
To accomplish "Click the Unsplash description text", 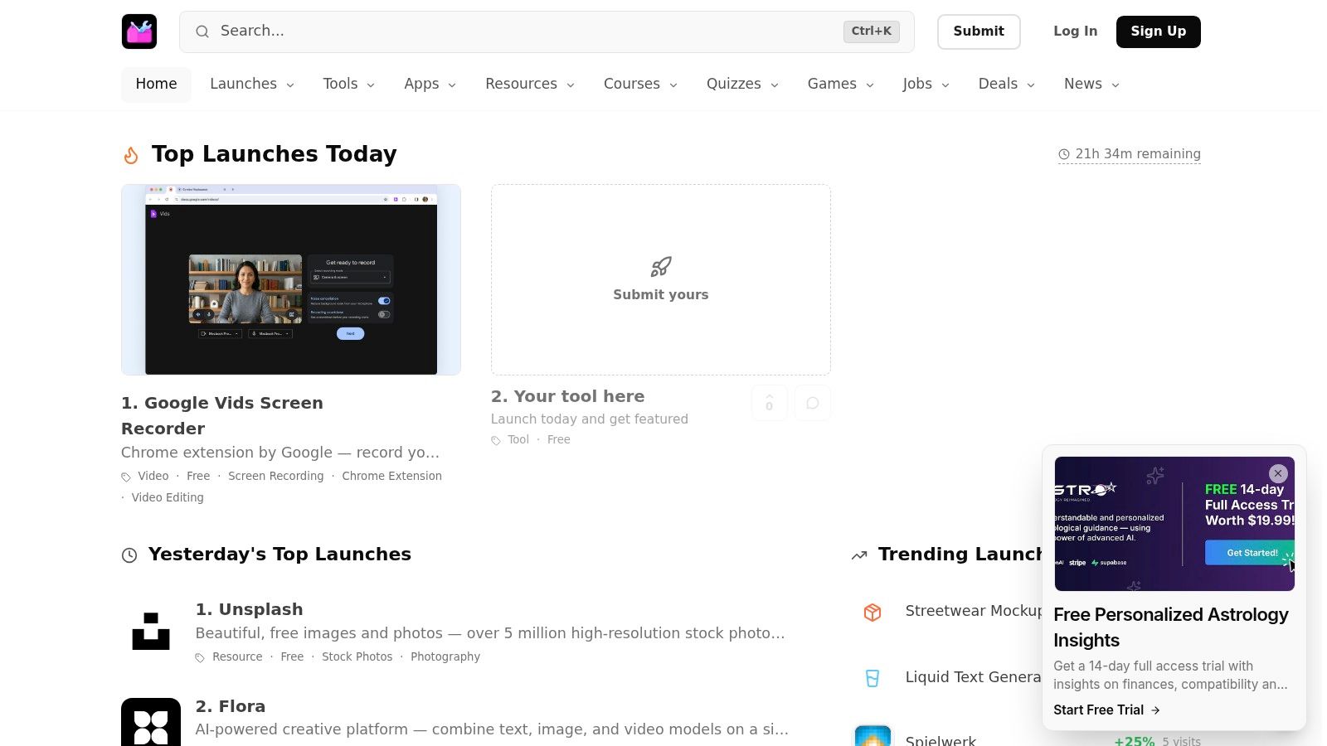I will (x=490, y=633).
